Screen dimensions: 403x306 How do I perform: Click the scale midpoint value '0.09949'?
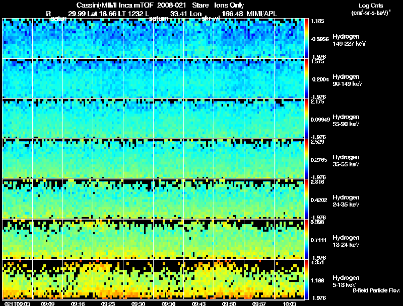coord(320,120)
